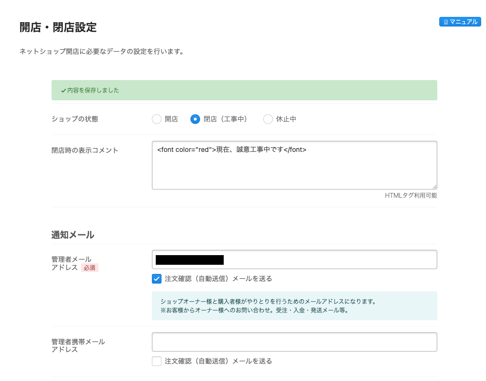Open the マニュアル manual page
Screen dimensions: 486x381
tap(459, 22)
